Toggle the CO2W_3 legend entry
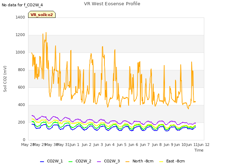Screen dimensions: 225x168 (x=108, y=161)
